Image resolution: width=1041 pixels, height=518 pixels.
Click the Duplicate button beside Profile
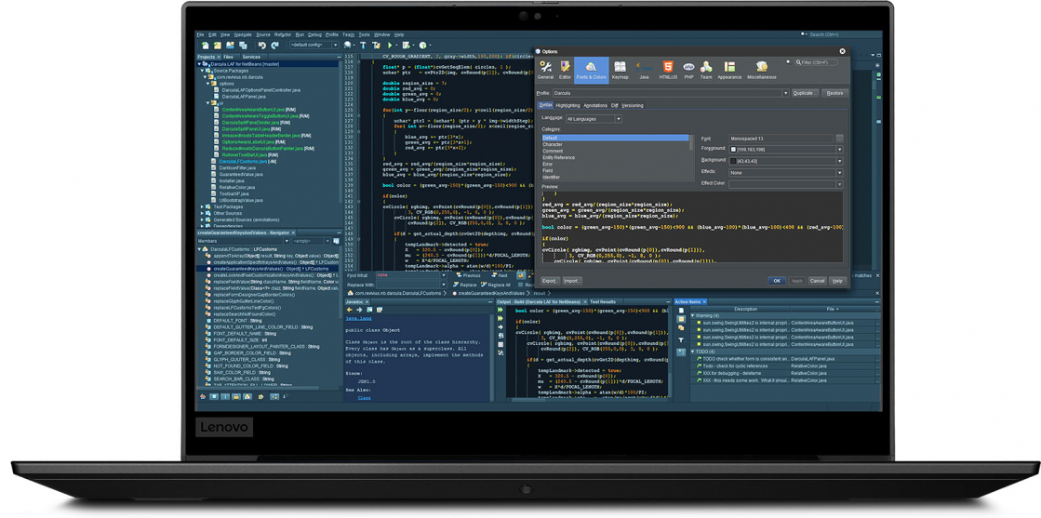point(804,93)
